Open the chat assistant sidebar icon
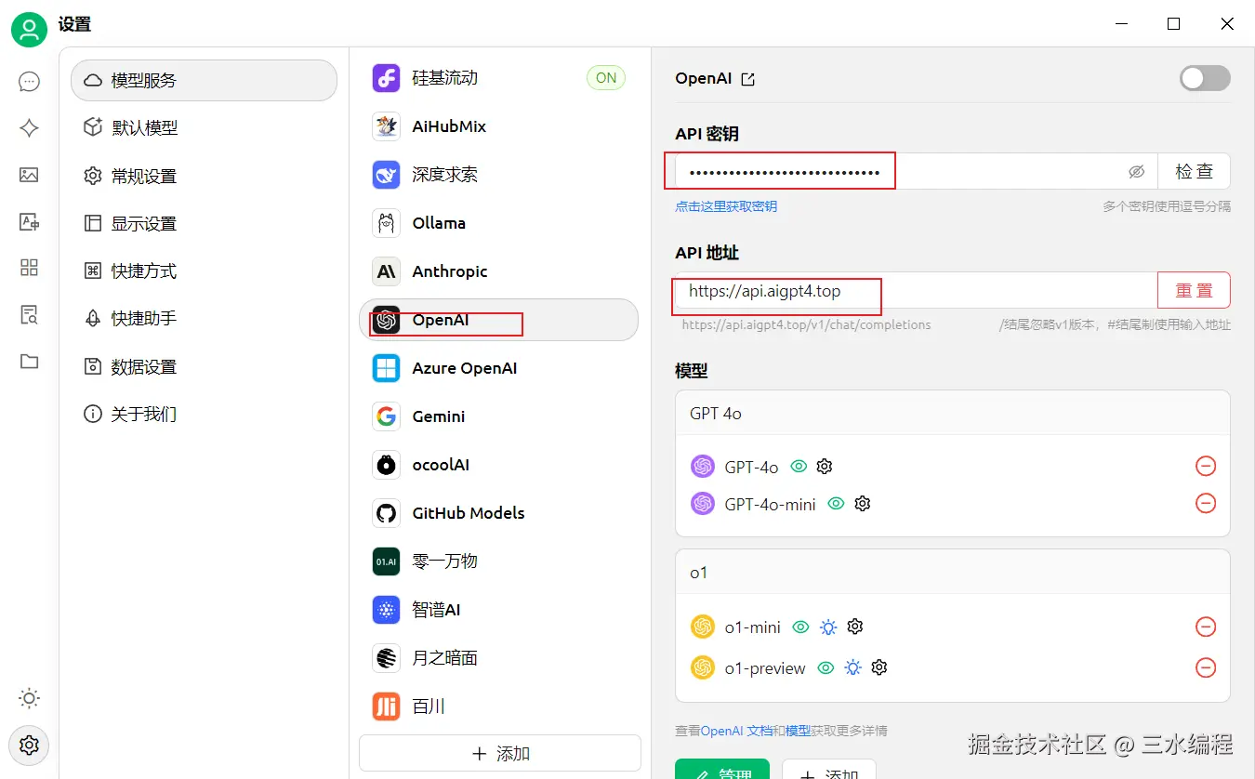The width and height of the screenshot is (1255, 779). click(29, 82)
